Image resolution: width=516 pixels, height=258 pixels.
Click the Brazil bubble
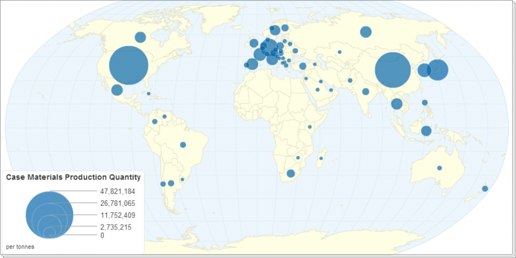click(183, 145)
